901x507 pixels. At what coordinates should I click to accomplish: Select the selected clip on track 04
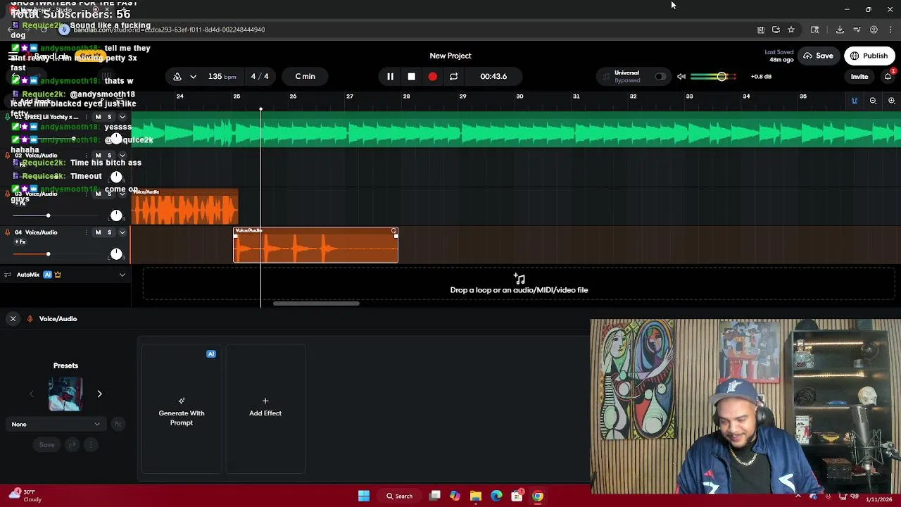click(x=315, y=245)
